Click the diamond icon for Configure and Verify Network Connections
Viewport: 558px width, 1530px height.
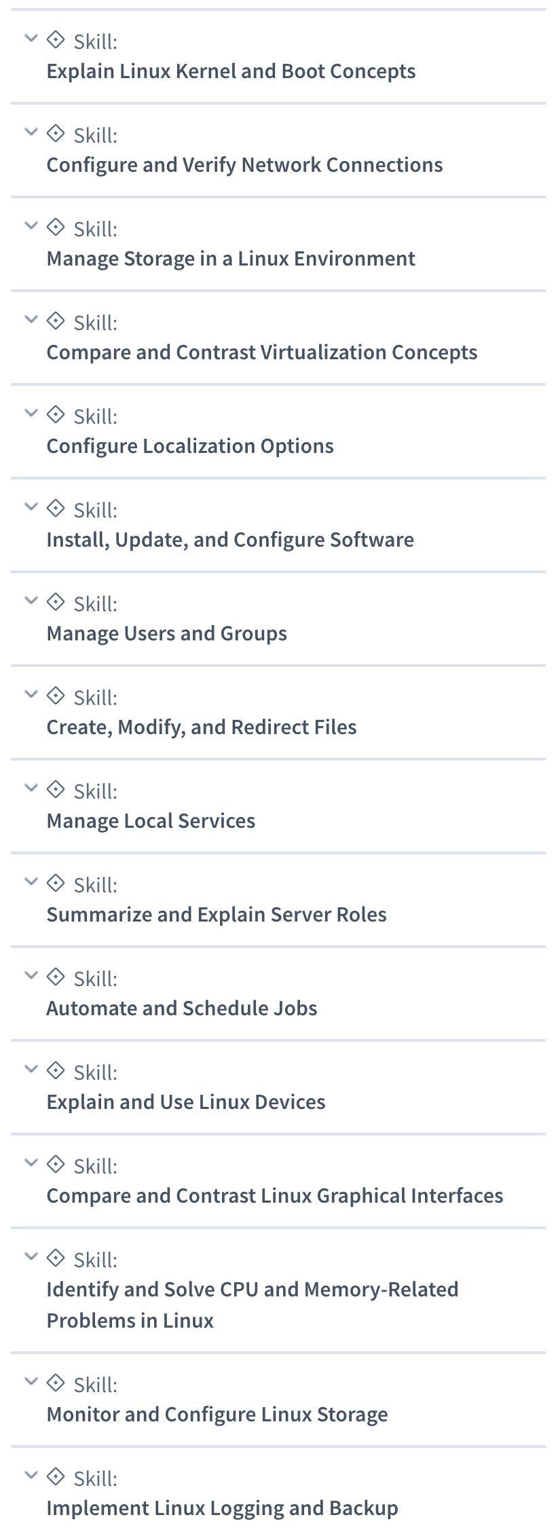(56, 133)
